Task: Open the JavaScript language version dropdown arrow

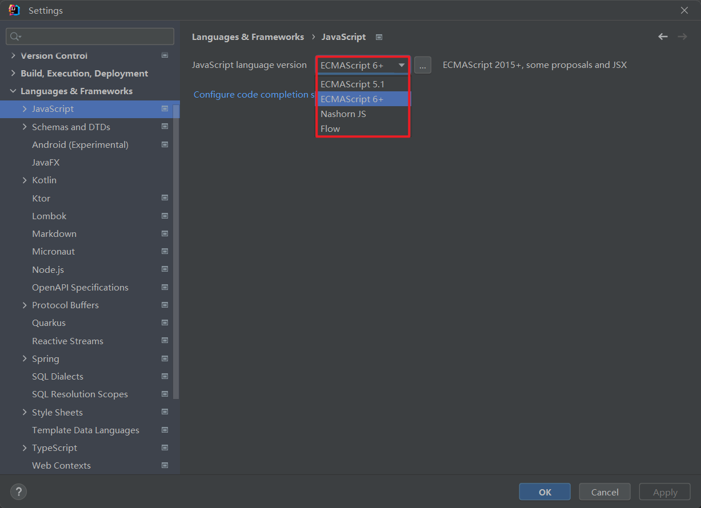Action: [x=402, y=65]
